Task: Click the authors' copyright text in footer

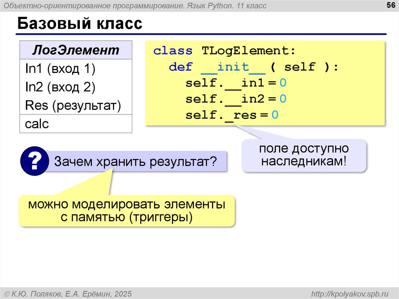Action: [68, 293]
